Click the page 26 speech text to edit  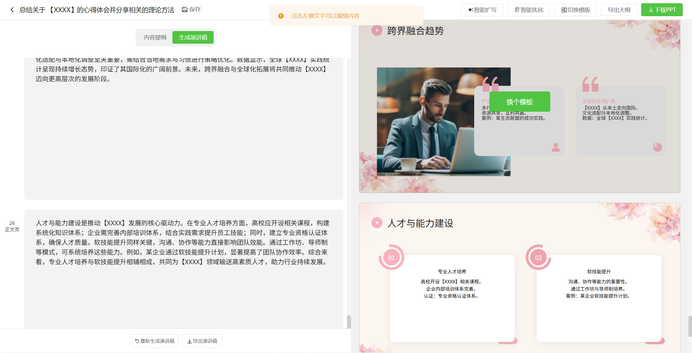pos(183,242)
